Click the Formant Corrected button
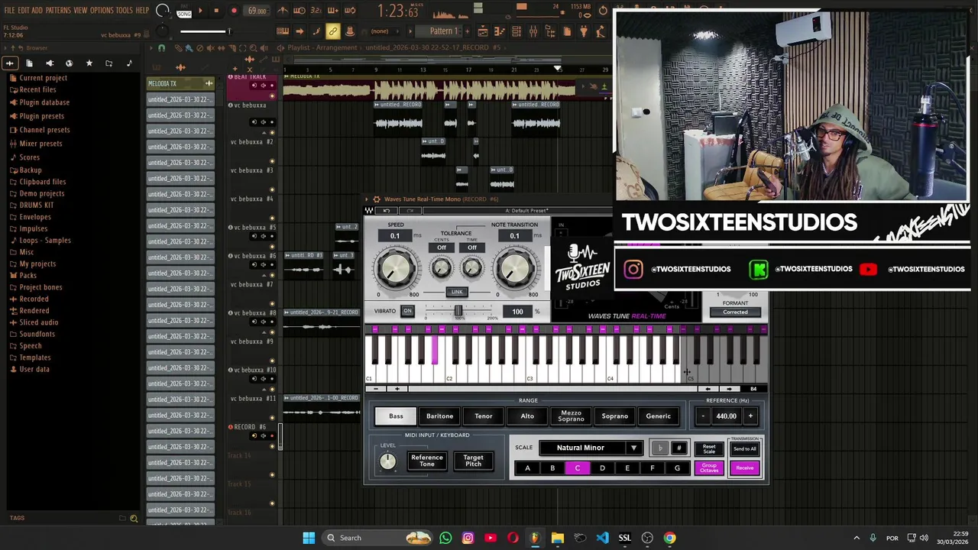The image size is (978, 550). 735,312
